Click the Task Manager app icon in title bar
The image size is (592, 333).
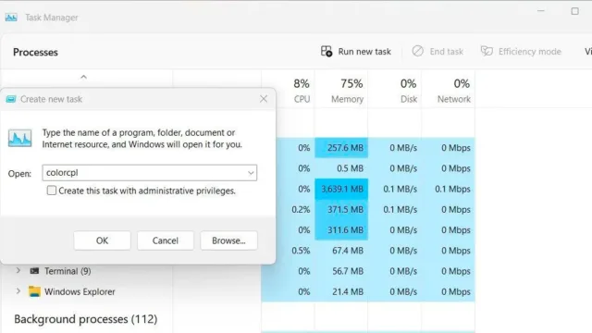click(11, 18)
